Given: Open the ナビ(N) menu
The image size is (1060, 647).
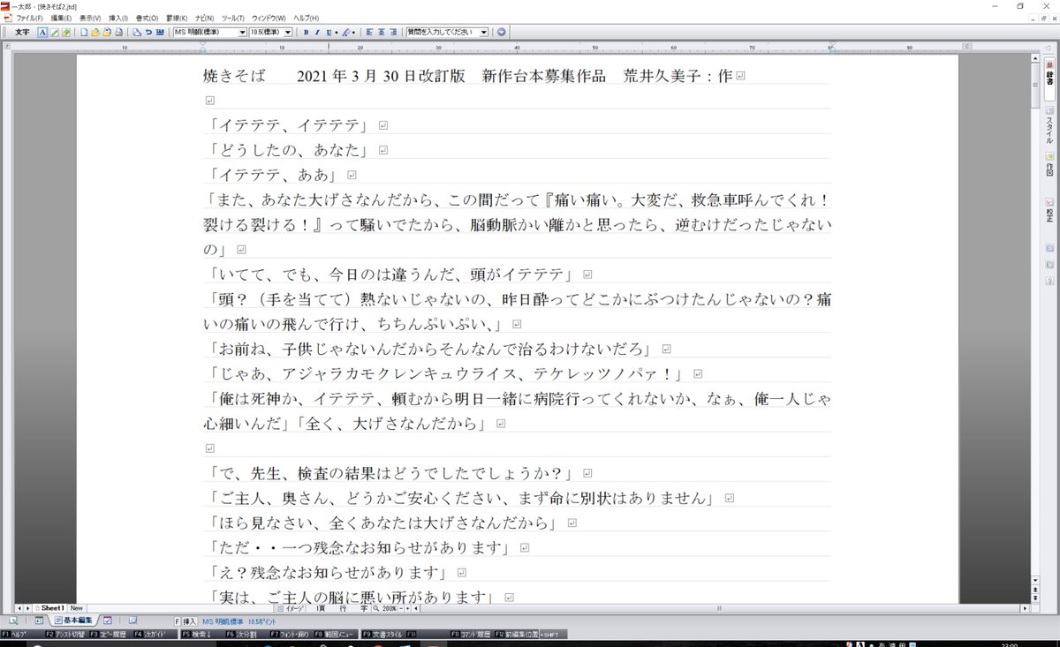Looking at the screenshot, I should (205, 19).
